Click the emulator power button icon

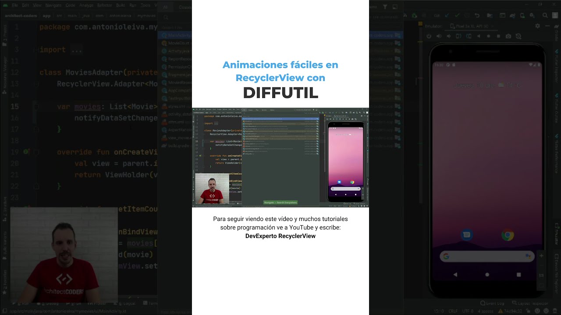coord(429,36)
